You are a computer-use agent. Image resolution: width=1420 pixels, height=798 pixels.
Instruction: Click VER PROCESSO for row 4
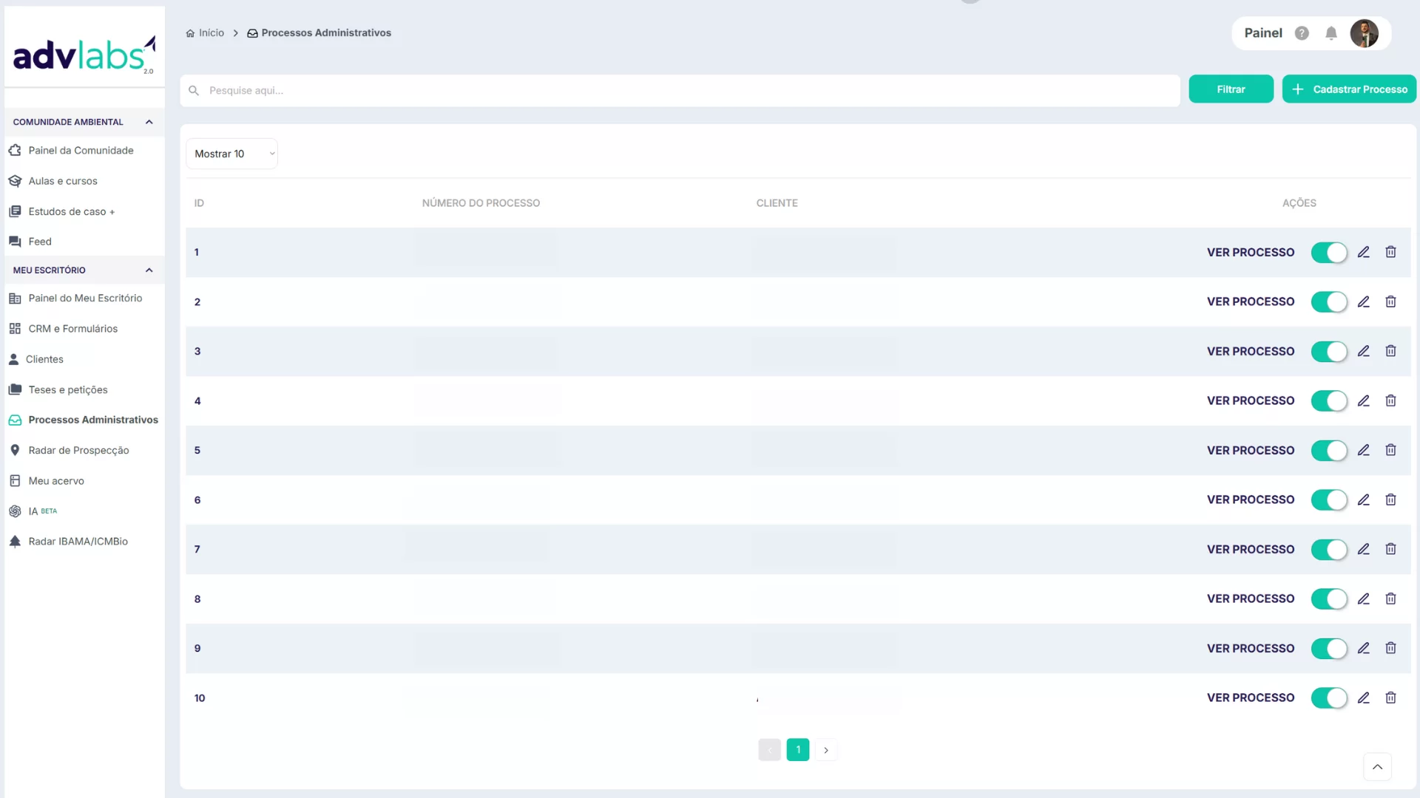pos(1250,400)
